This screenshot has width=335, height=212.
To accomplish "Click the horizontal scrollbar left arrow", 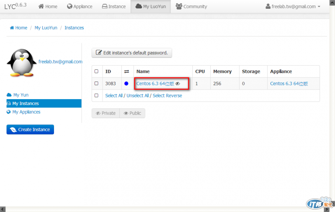I will pyautogui.click(x=3, y=209).
